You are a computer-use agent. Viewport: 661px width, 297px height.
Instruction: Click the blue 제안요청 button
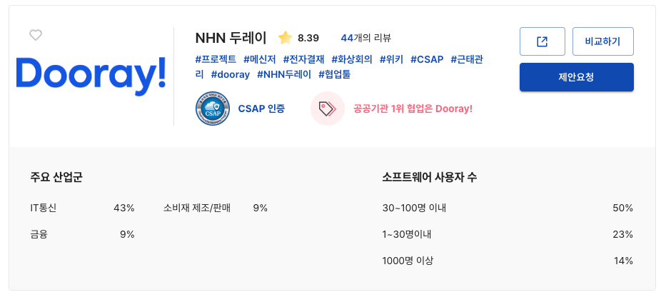pyautogui.click(x=576, y=77)
